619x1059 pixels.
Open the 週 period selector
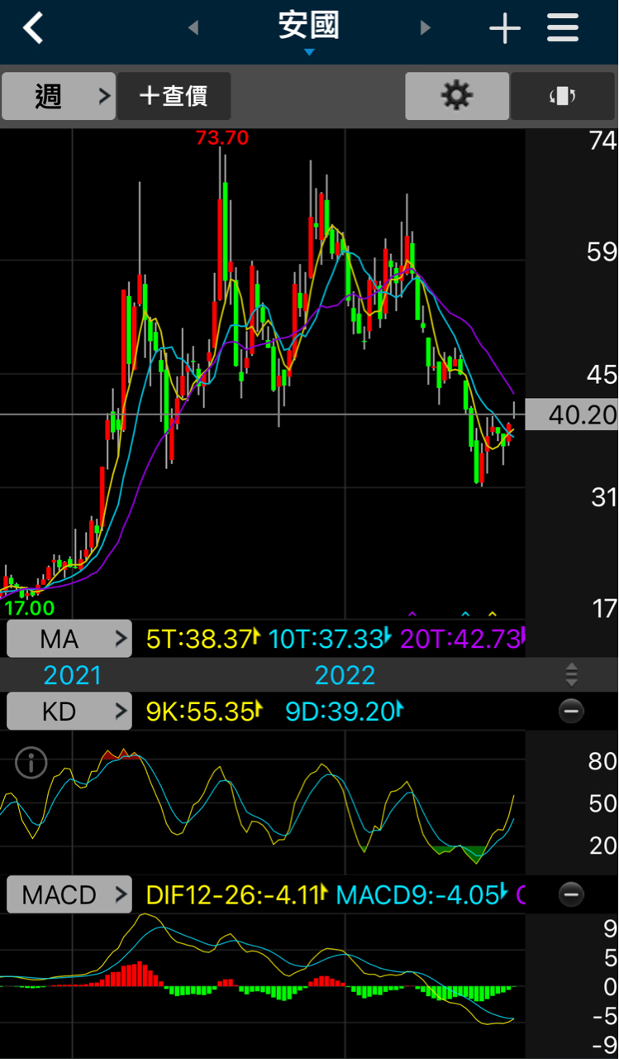click(59, 96)
